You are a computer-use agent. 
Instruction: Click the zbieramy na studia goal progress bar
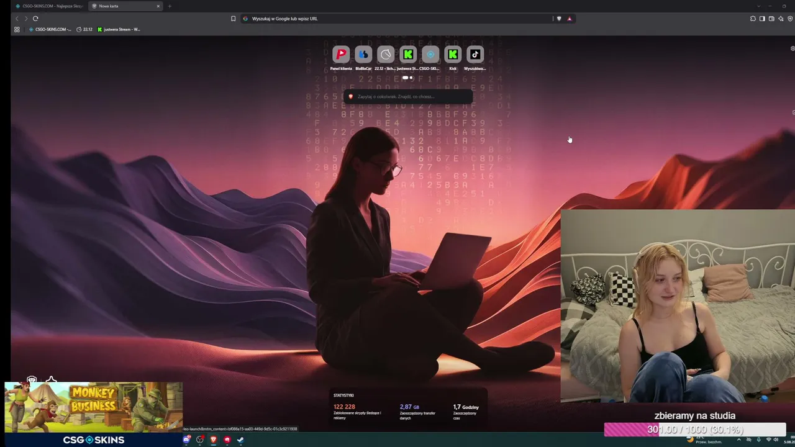(x=694, y=429)
